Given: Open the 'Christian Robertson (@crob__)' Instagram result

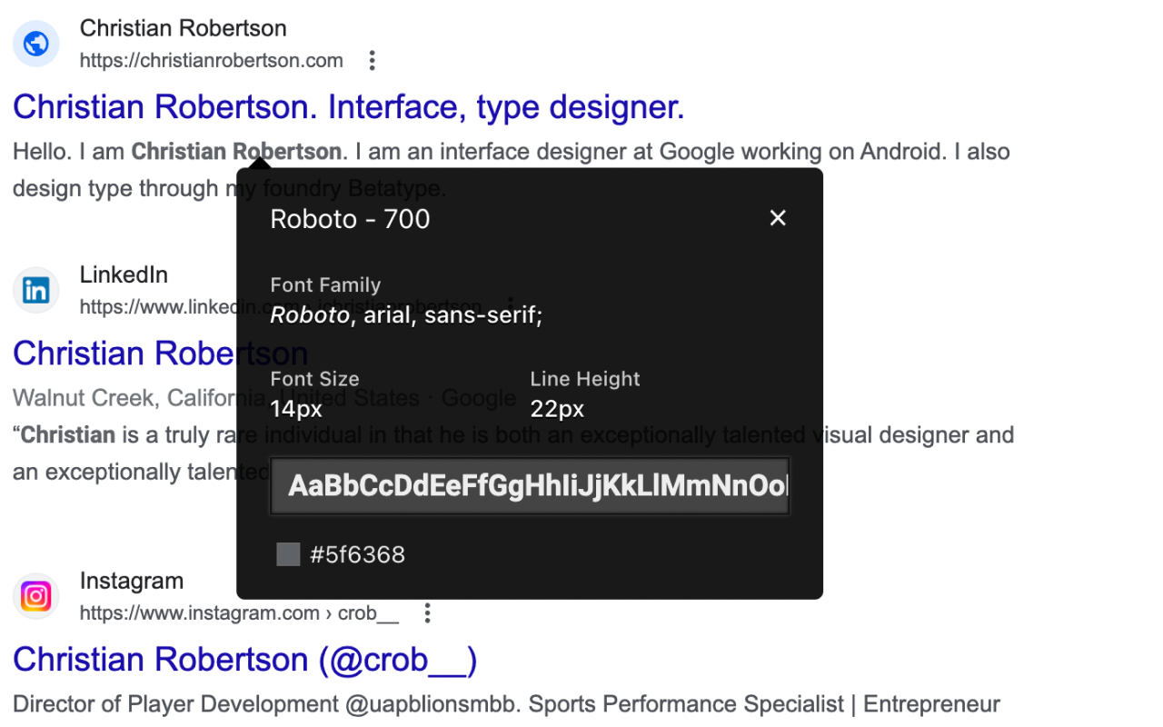Looking at the screenshot, I should coord(245,660).
